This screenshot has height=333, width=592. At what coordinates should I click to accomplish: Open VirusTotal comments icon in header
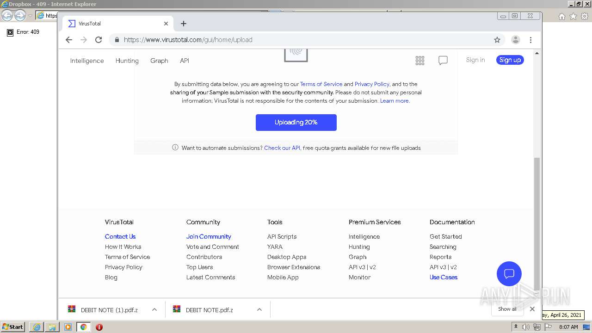click(x=443, y=61)
